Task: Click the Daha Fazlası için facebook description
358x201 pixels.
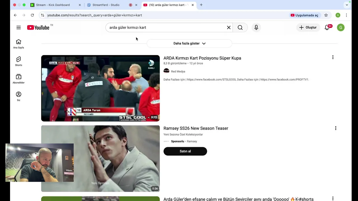Action: coord(236,80)
